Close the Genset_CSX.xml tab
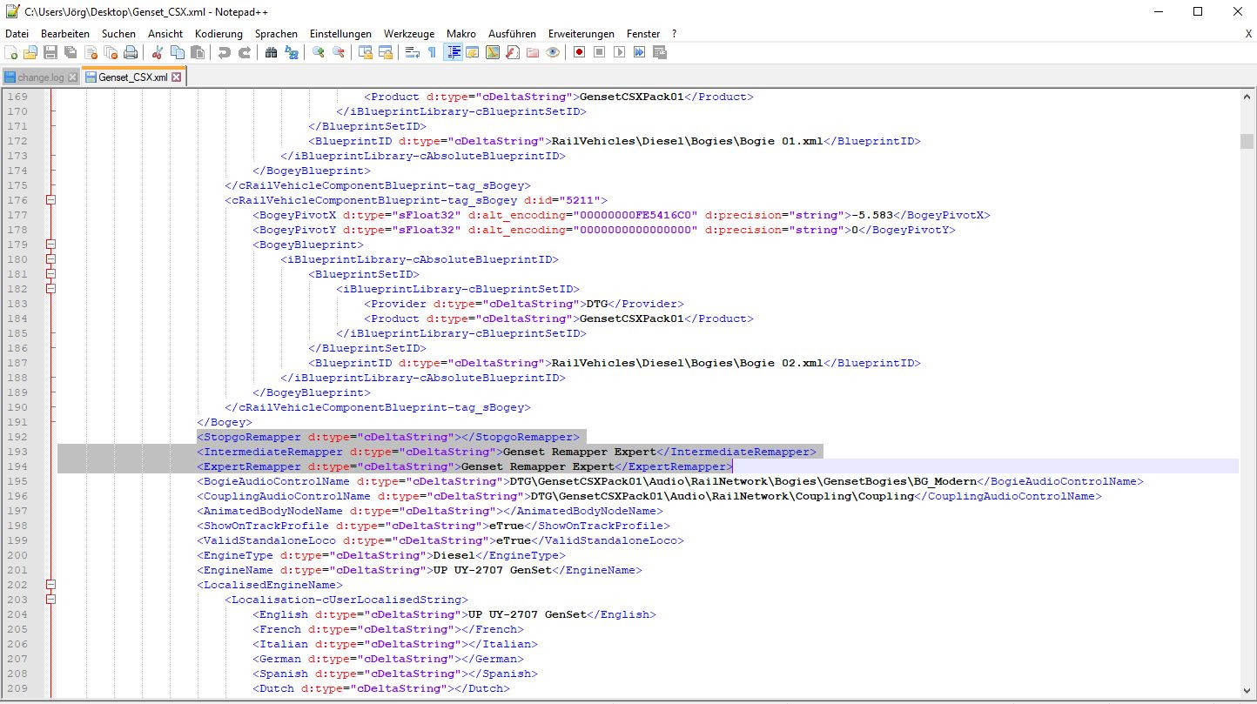 pos(176,77)
